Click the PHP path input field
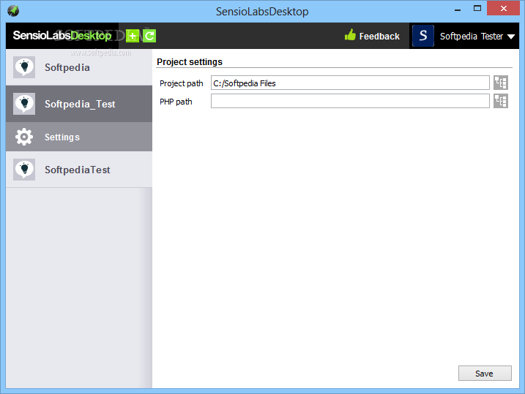 350,101
